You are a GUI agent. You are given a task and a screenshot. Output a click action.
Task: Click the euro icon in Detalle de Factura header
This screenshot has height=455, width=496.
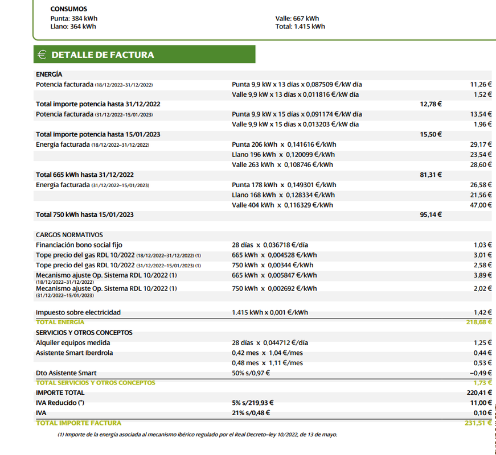pos(42,55)
